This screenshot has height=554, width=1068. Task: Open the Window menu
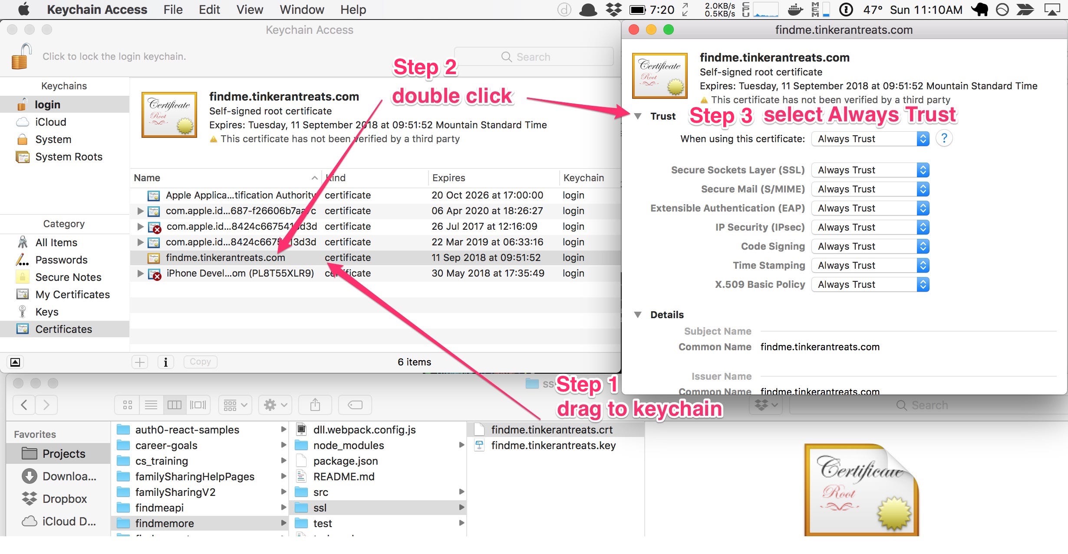click(302, 10)
